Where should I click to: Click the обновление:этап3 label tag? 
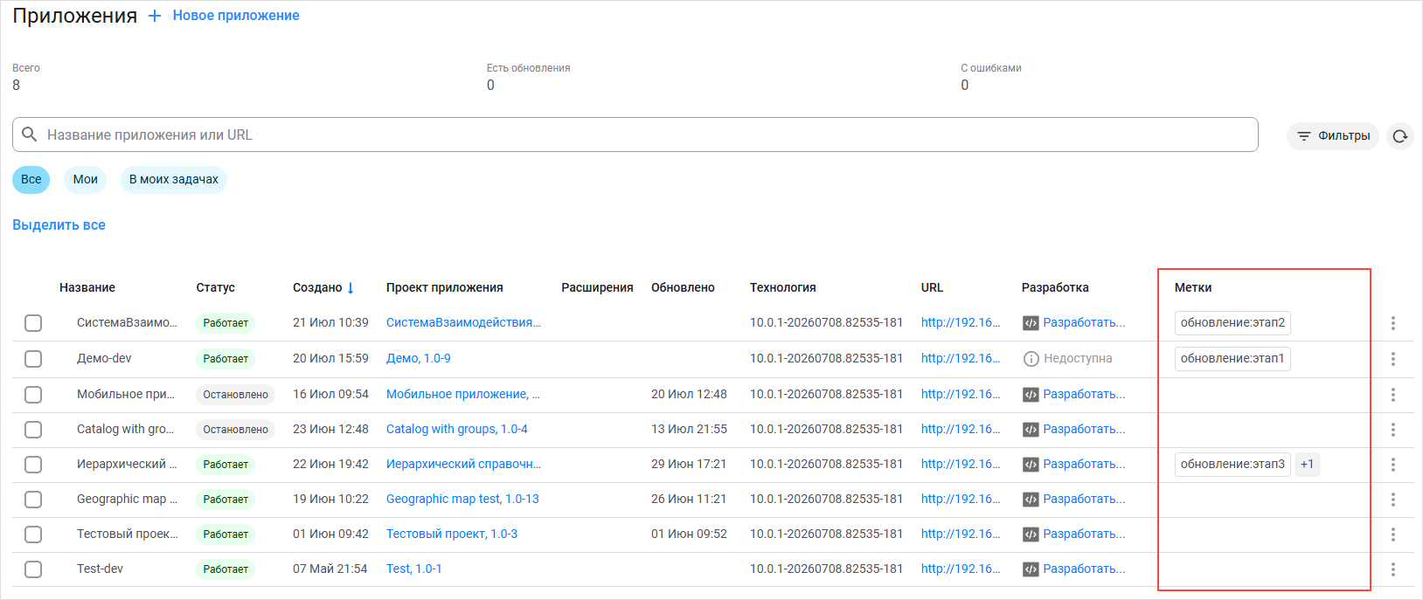click(x=1232, y=465)
